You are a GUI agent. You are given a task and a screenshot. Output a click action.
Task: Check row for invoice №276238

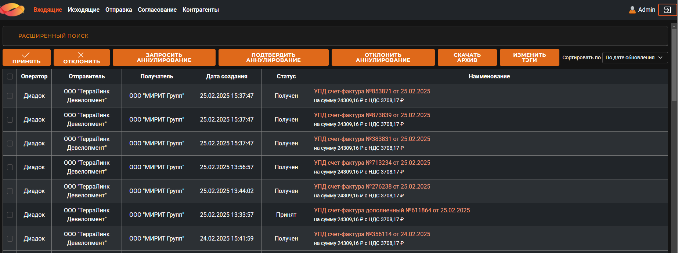tap(10, 191)
